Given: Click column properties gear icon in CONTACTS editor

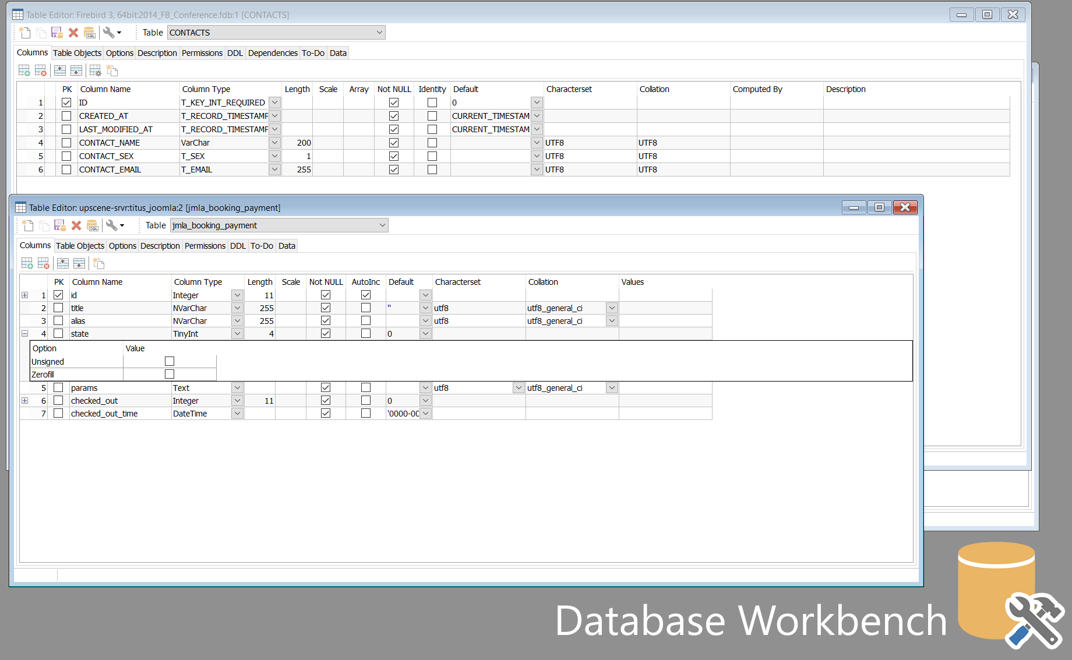Looking at the screenshot, I should coord(96,70).
